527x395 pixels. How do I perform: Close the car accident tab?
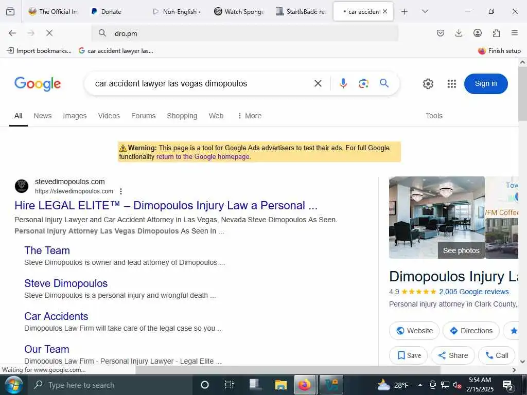pyautogui.click(x=385, y=11)
